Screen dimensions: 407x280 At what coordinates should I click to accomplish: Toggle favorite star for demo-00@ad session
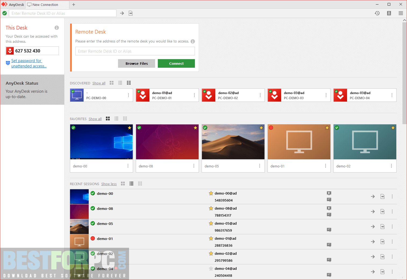coord(211,193)
